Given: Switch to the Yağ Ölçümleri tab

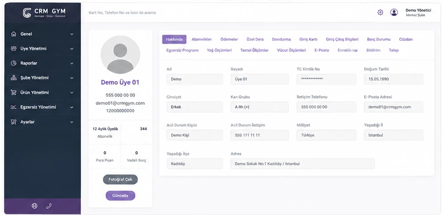Looking at the screenshot, I should tap(219, 51).
